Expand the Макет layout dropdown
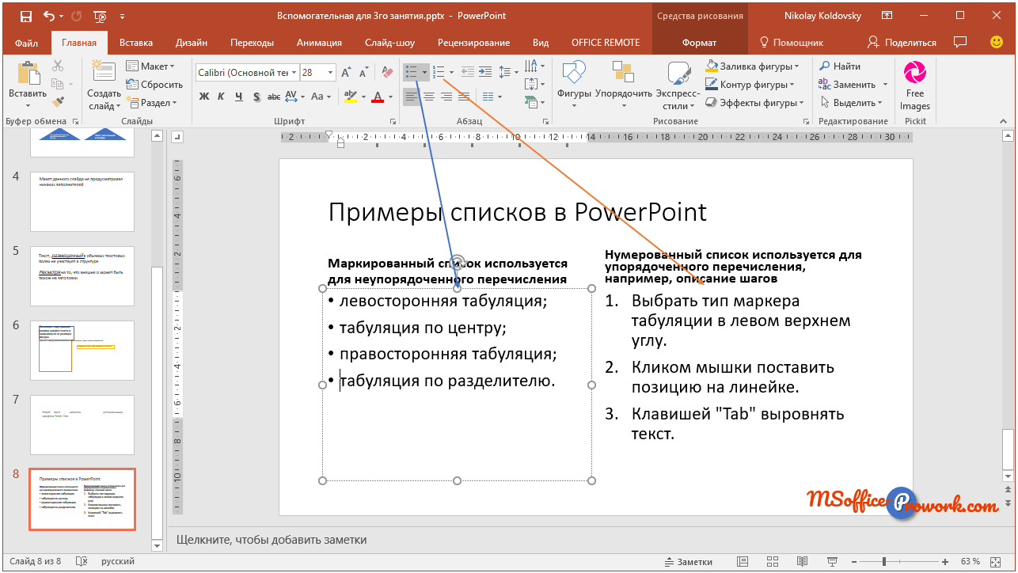Viewport: 1018px width, 573px height. click(150, 66)
